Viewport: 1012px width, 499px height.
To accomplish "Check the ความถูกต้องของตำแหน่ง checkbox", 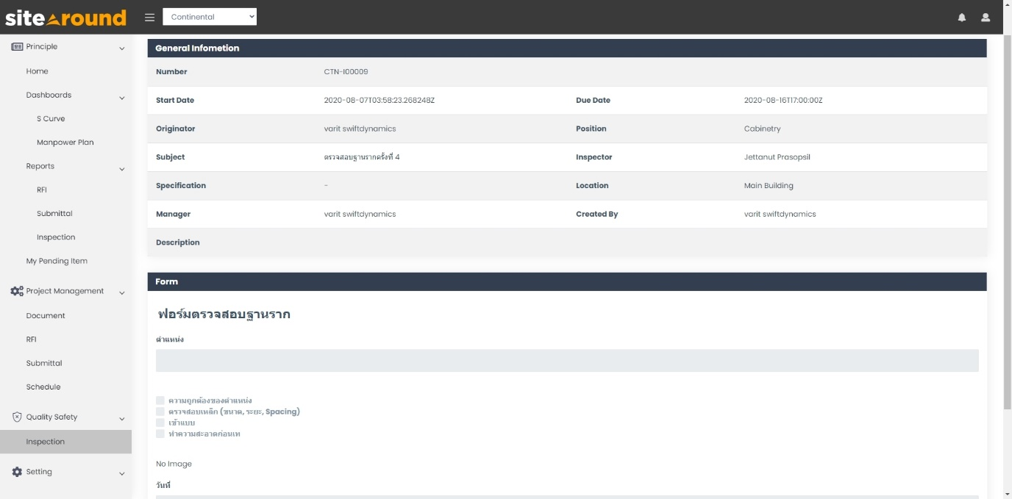I will coord(160,401).
